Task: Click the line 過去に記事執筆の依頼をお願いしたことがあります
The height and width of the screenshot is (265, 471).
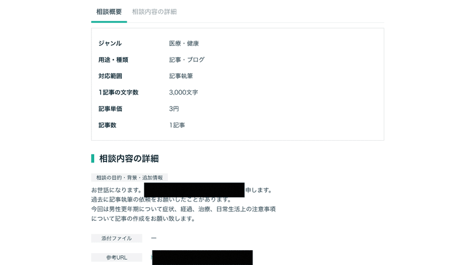Action: [161, 200]
